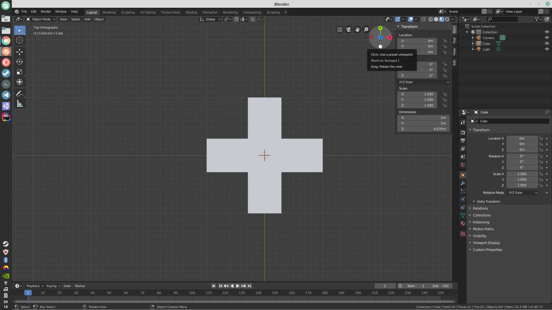Screen dimensions: 552x310
Task: Open the Particles properties tab
Action: tap(463, 191)
